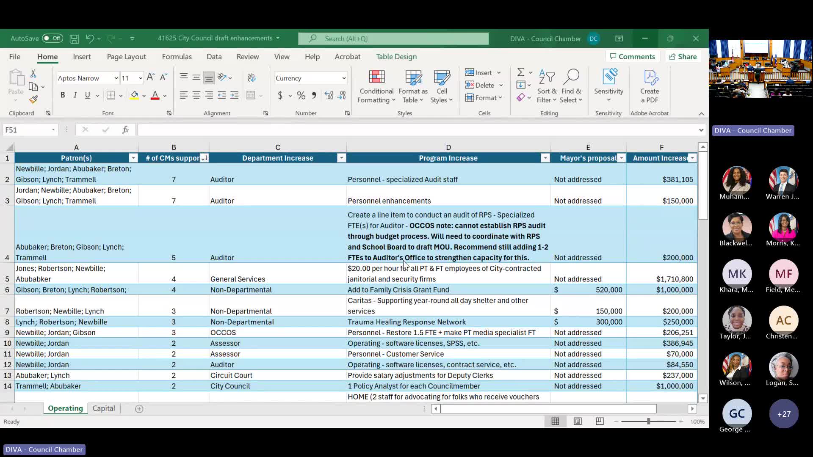Click +27 more participants button
The image size is (813, 457).
[x=784, y=414]
